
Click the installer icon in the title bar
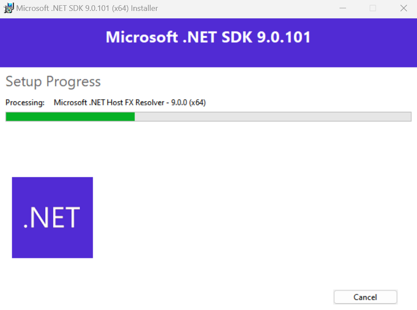(9, 8)
